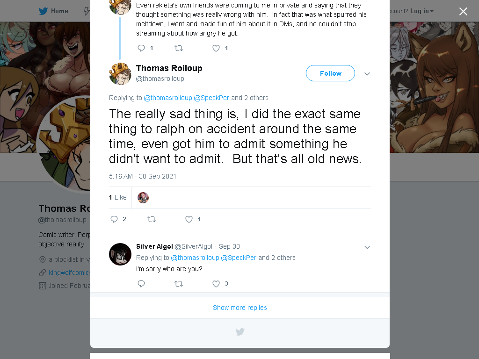This screenshot has height=359, width=479.
Task: Open Silver Algol's profile picture
Action: 120,254
